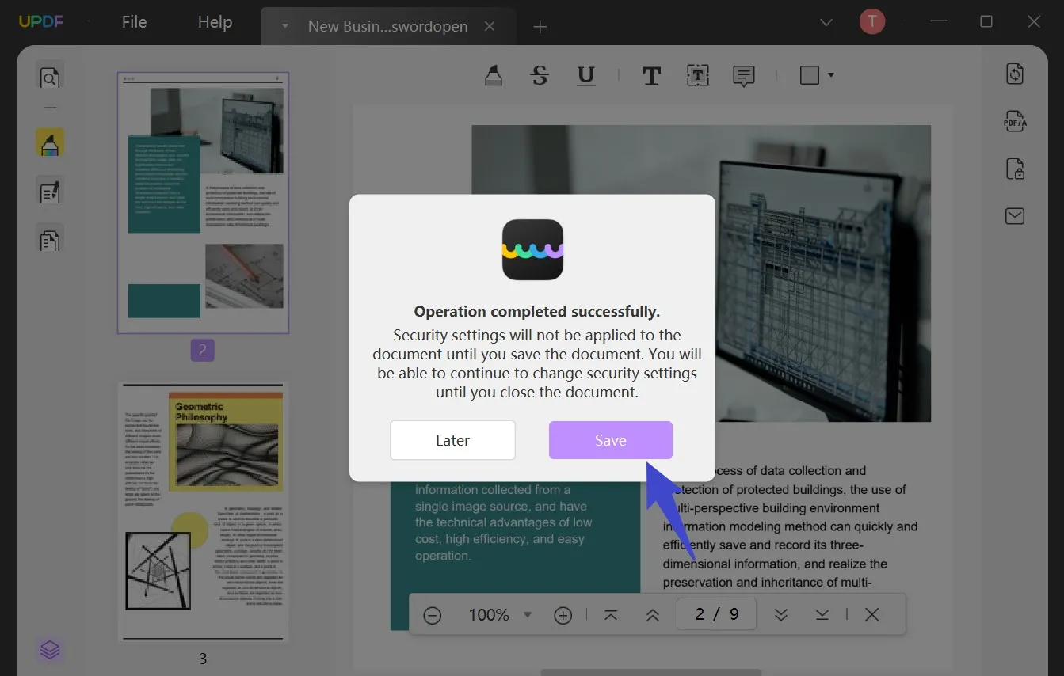This screenshot has width=1064, height=676.
Task: Open the user account avatar
Action: click(x=871, y=22)
